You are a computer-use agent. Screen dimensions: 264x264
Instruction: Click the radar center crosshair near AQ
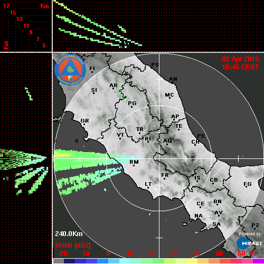coord(159,158)
